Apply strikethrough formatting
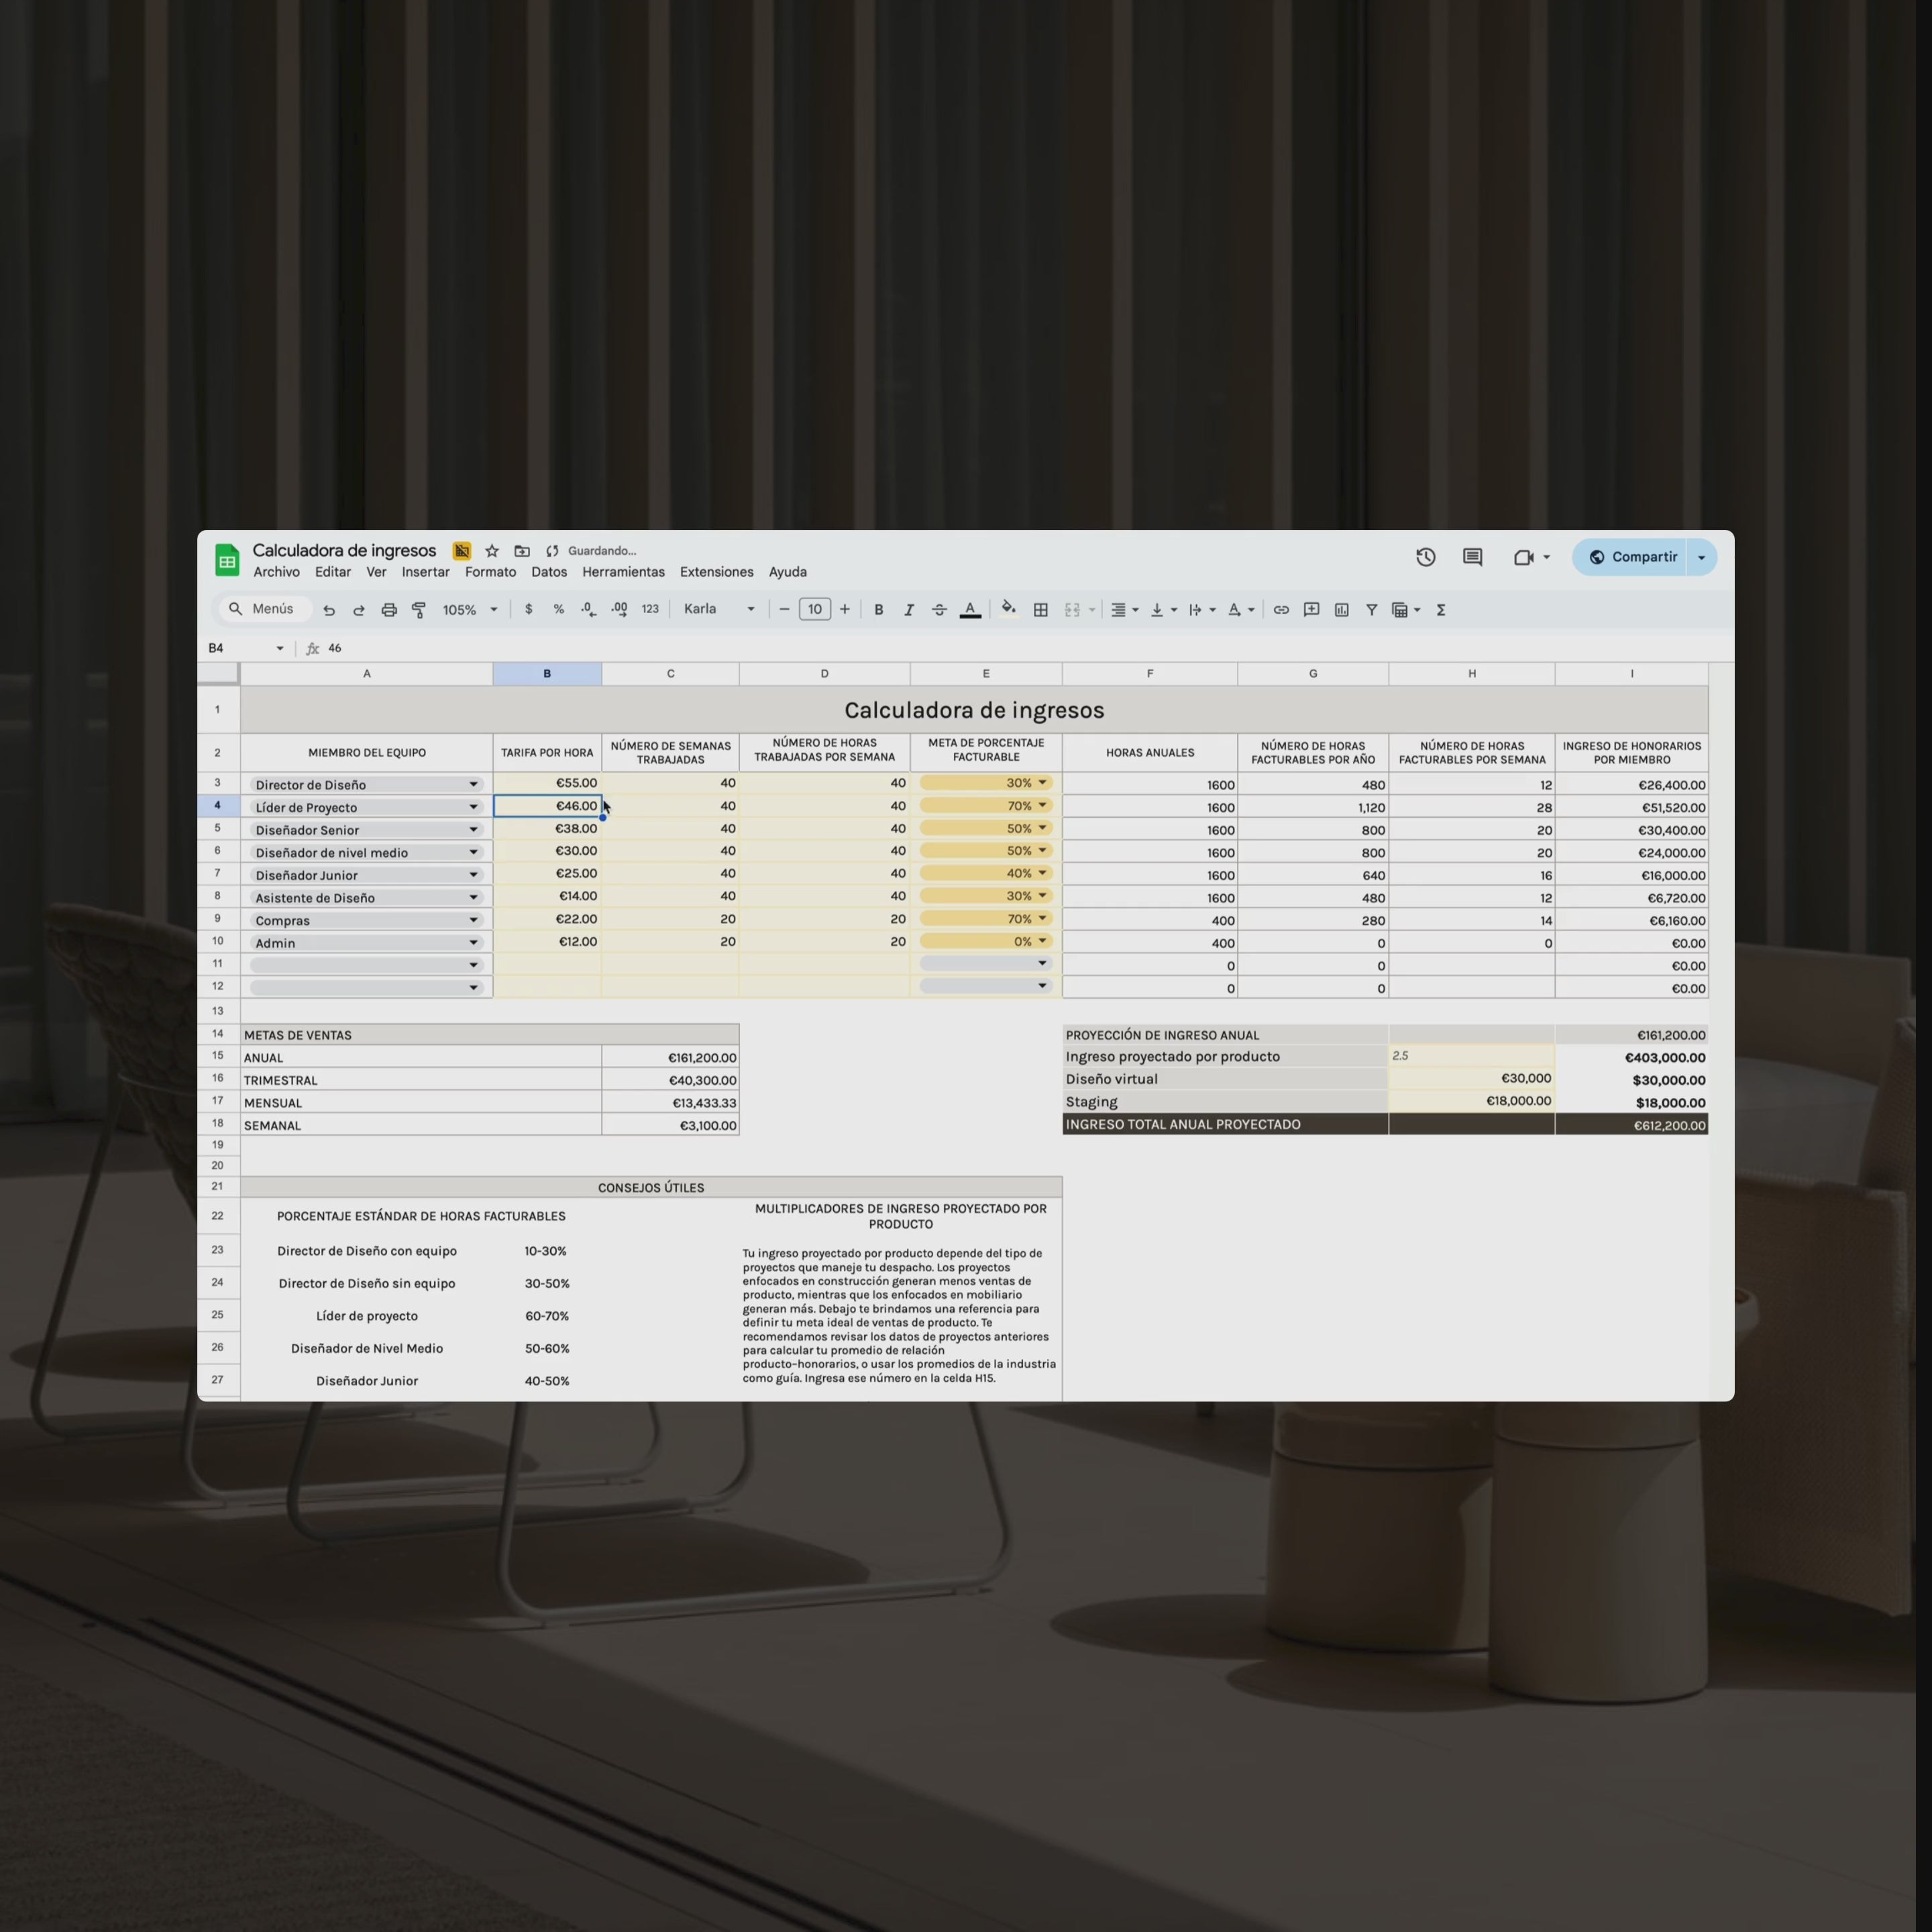This screenshot has height=1932, width=1932. [x=939, y=609]
